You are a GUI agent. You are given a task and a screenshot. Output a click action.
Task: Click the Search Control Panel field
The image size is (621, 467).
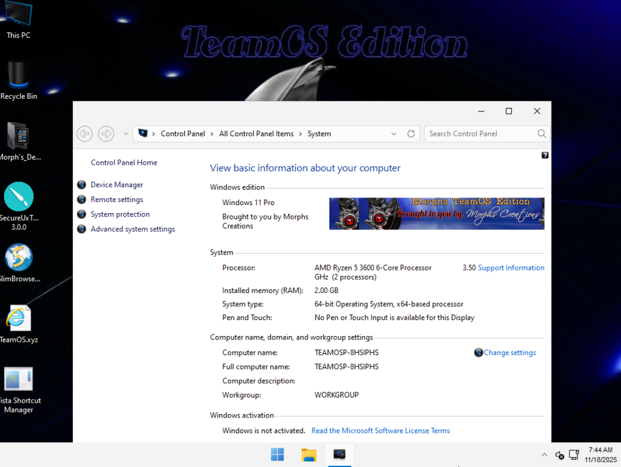[x=481, y=134]
